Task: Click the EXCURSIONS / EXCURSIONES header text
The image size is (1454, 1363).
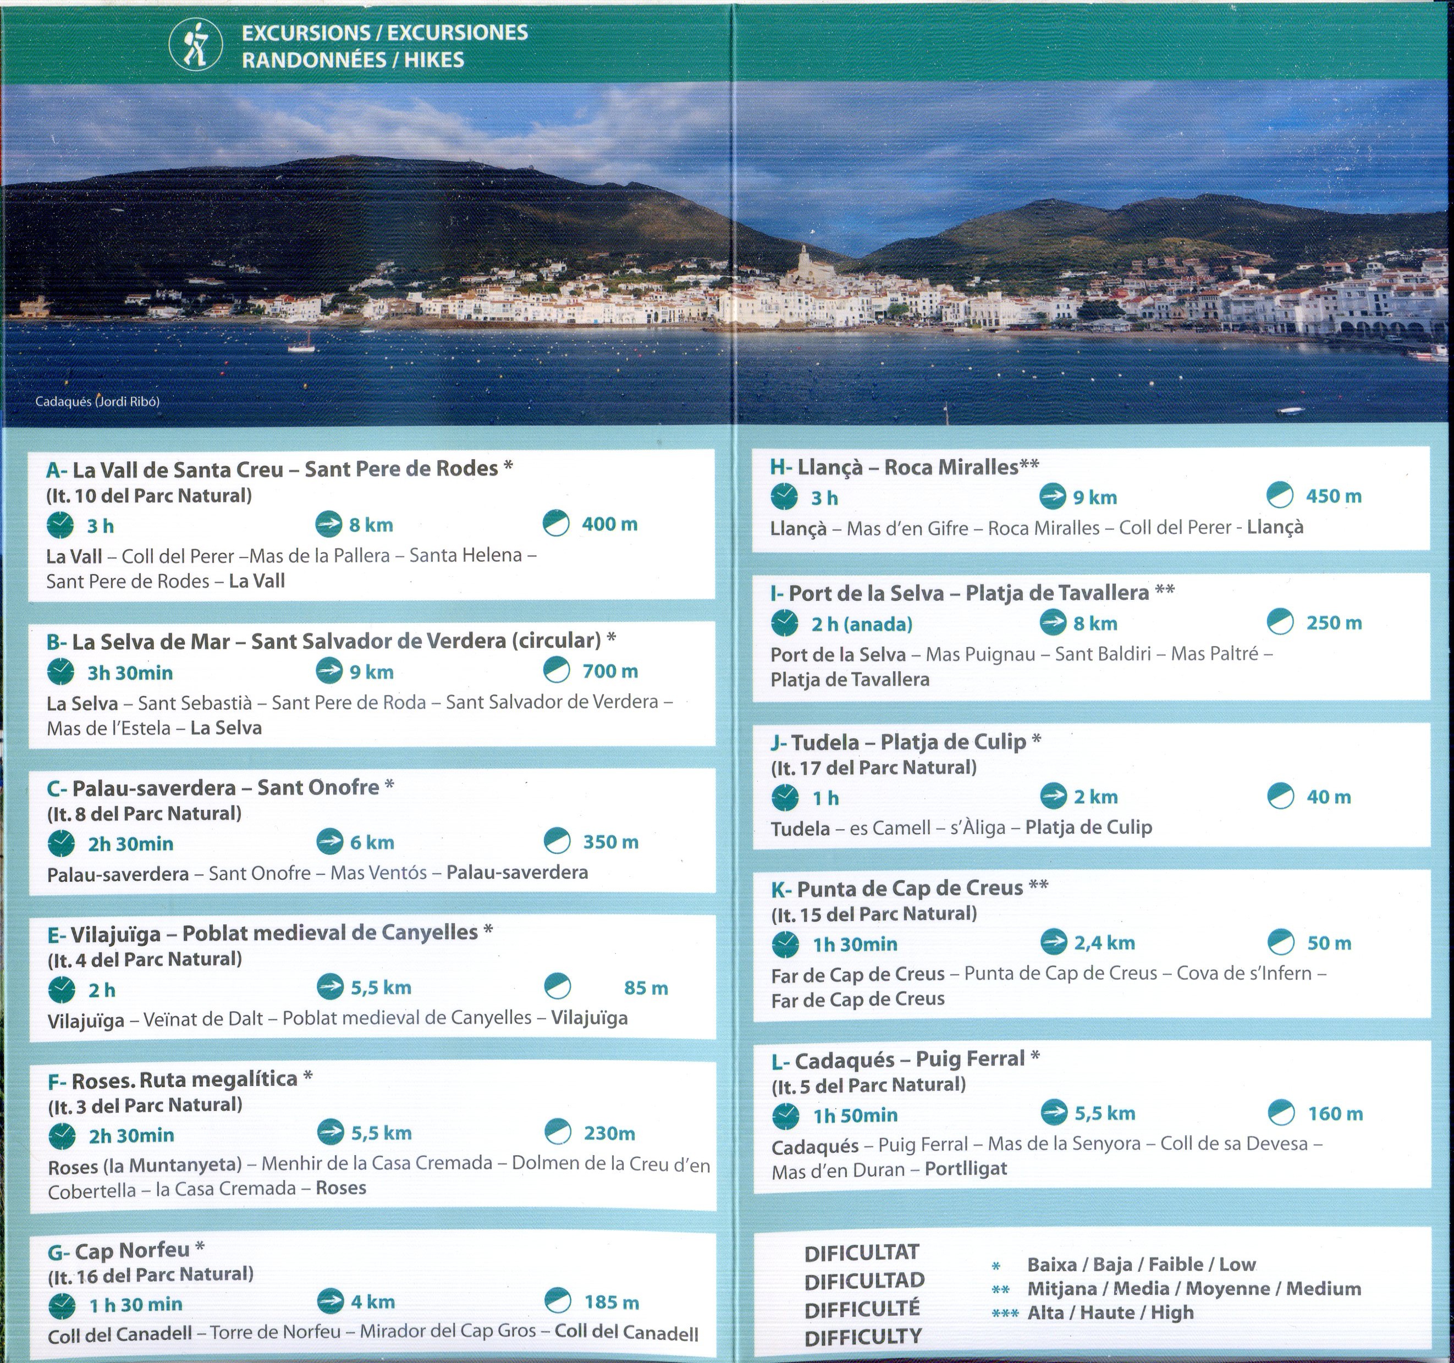Action: 385,33
